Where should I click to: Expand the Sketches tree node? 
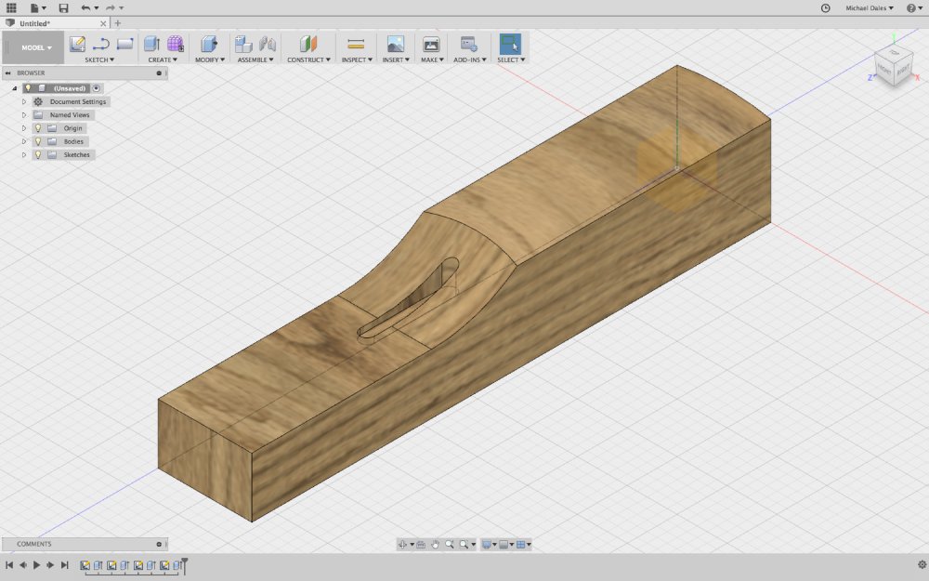(24, 154)
